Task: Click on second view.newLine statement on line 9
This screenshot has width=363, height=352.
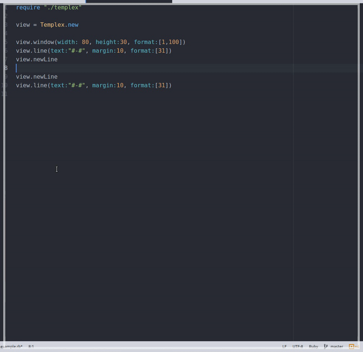Action: (x=37, y=77)
